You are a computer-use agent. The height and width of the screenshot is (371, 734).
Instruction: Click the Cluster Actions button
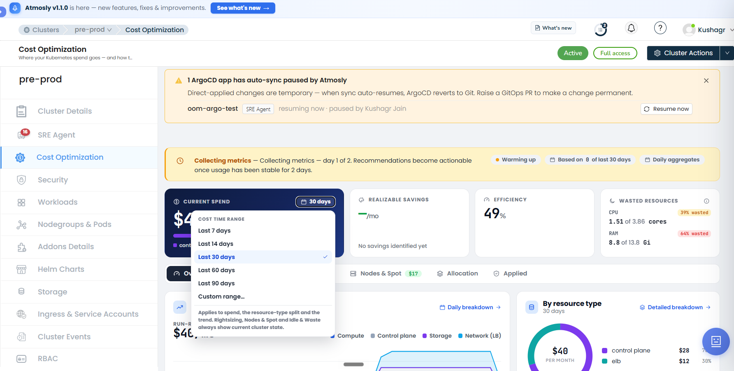pyautogui.click(x=683, y=53)
